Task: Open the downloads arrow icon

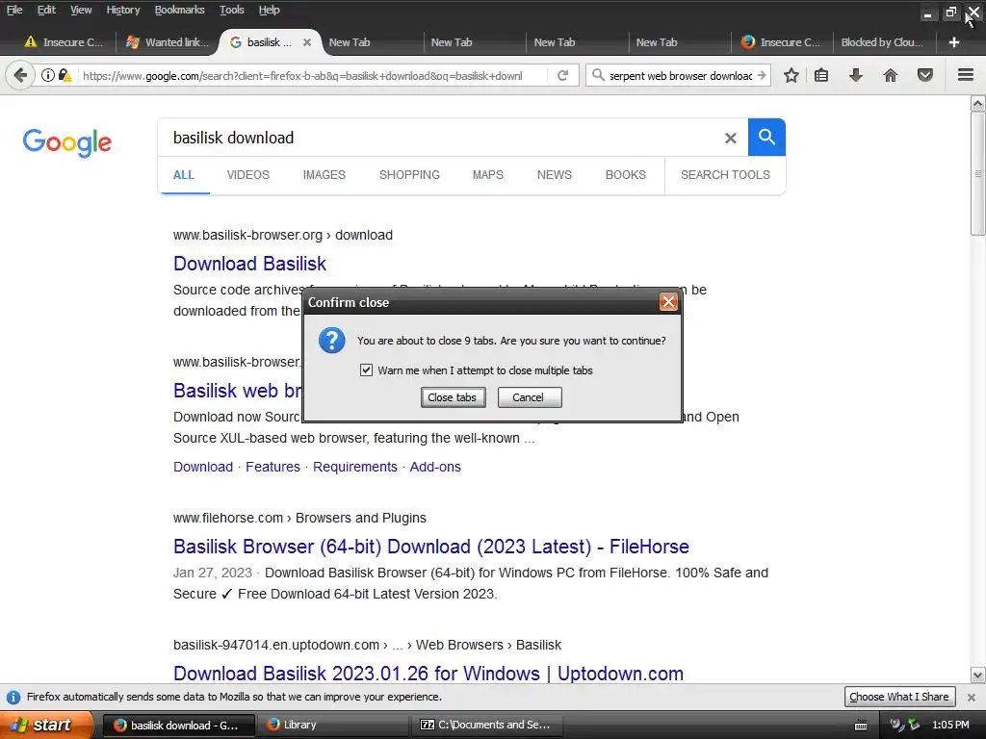Action: [x=856, y=75]
